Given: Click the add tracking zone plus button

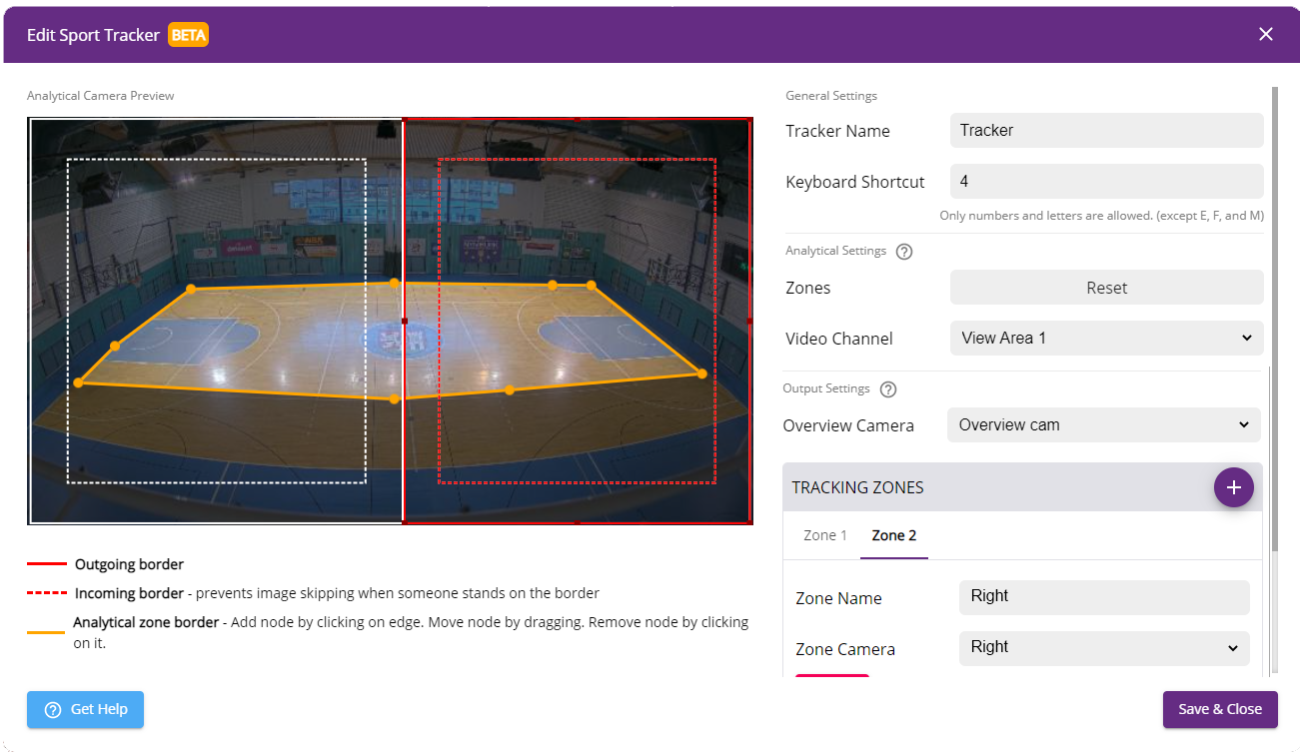Looking at the screenshot, I should click(1233, 487).
